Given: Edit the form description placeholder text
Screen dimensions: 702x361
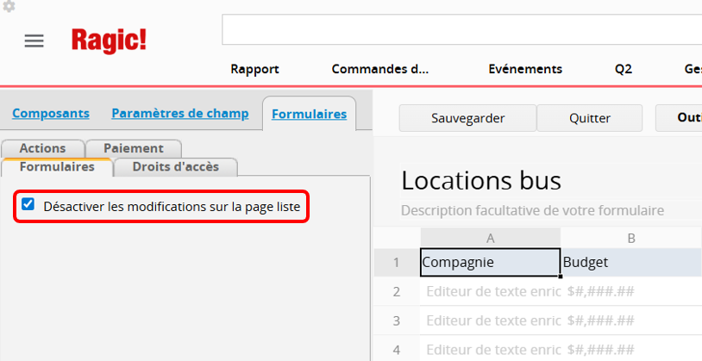Looking at the screenshot, I should pyautogui.click(x=534, y=210).
